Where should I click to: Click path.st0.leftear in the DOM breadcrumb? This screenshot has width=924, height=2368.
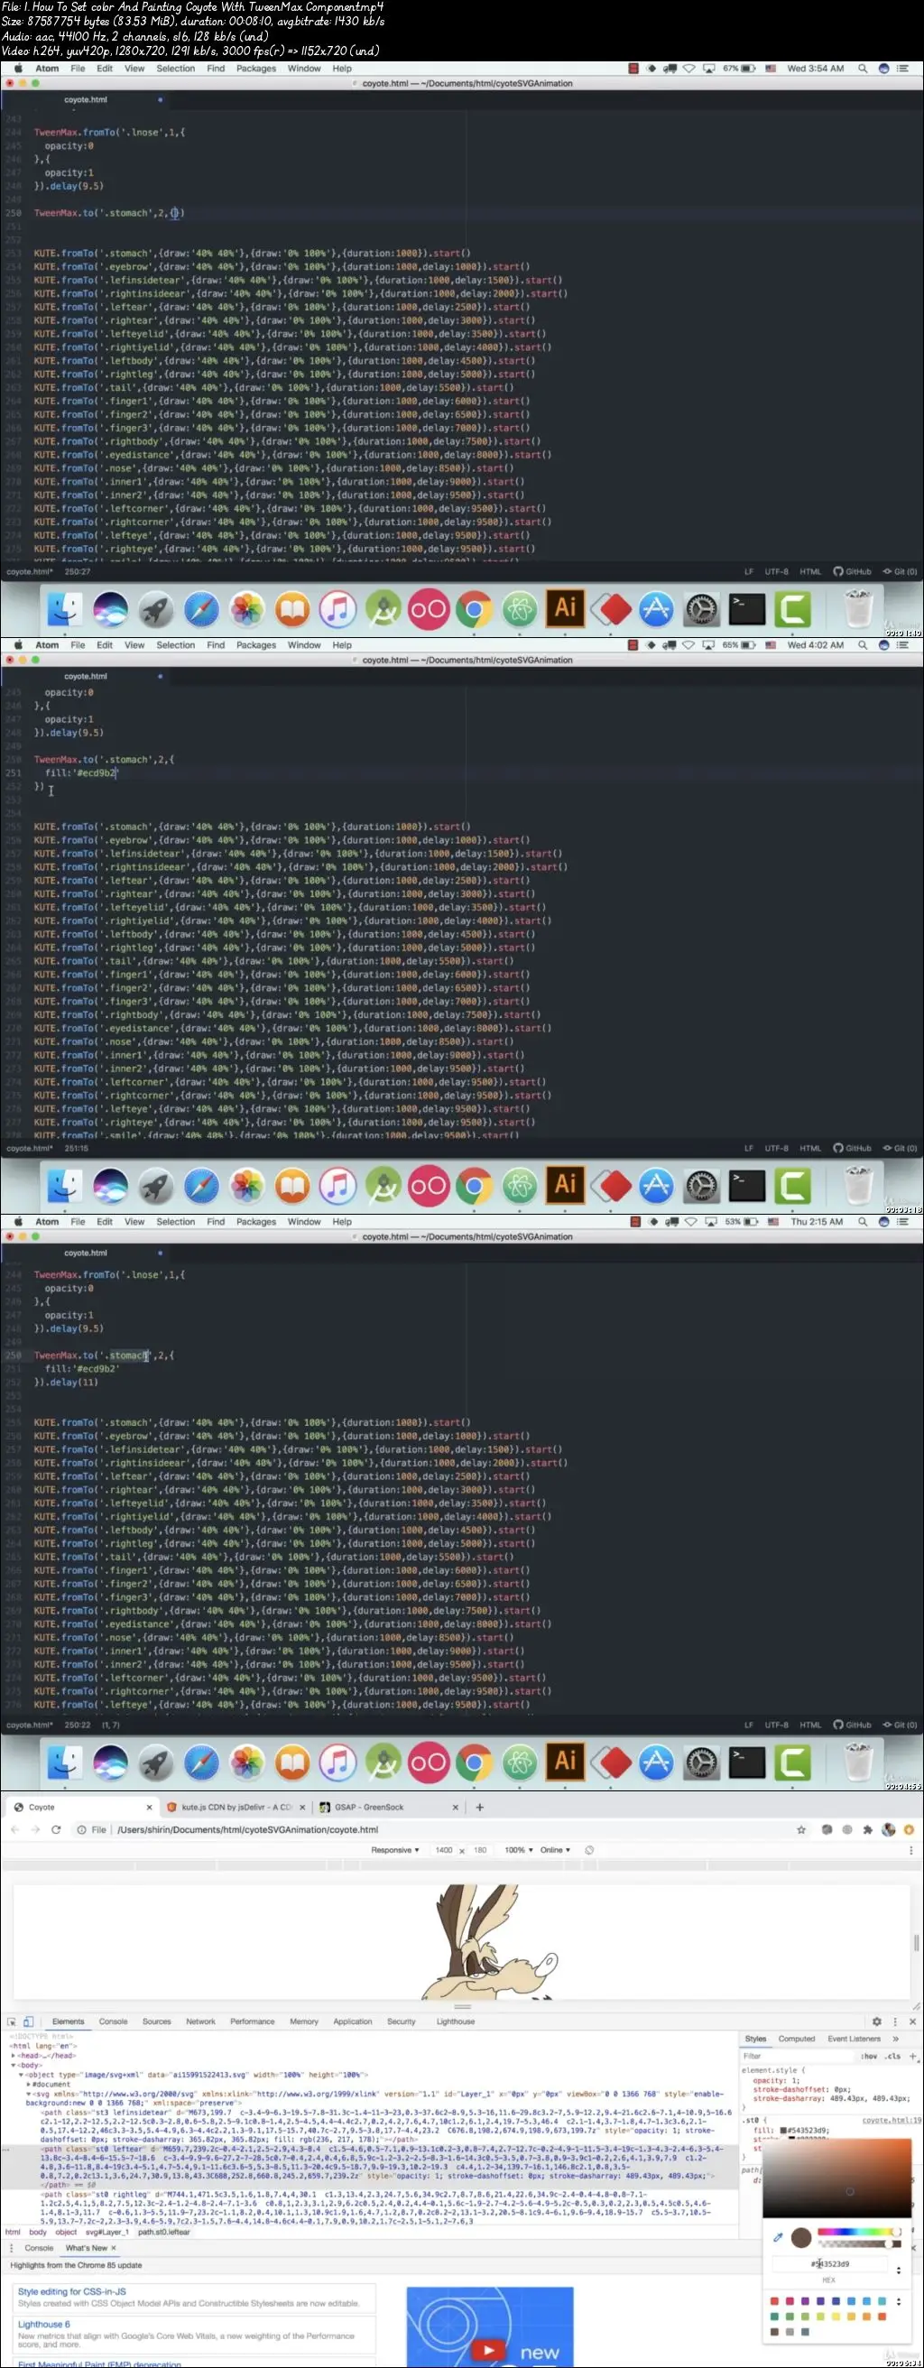pos(163,2232)
